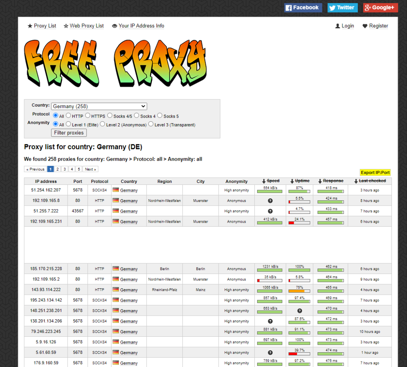
Task: Sort the table by Uptime arrow
Action: tap(292, 181)
